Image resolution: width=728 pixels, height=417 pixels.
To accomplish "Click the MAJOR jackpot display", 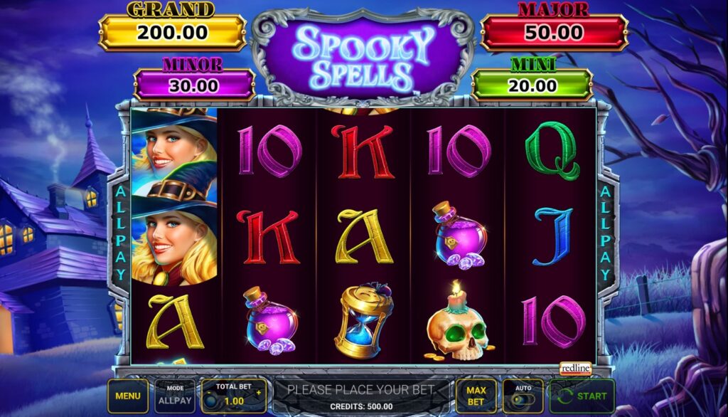I will coord(553,33).
